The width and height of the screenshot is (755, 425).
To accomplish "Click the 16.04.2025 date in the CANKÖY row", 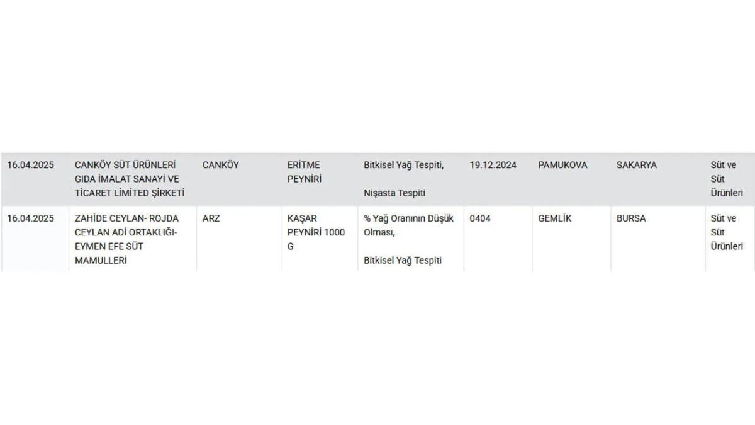I will pos(31,165).
